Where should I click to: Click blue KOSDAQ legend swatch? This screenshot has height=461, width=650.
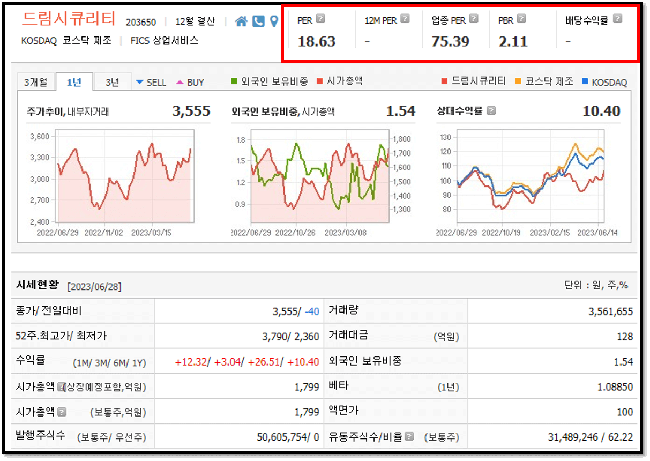[x=585, y=81]
